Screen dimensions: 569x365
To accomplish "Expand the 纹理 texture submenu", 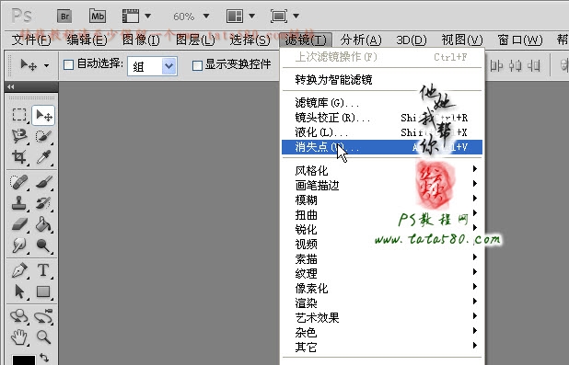I will tap(382, 273).
